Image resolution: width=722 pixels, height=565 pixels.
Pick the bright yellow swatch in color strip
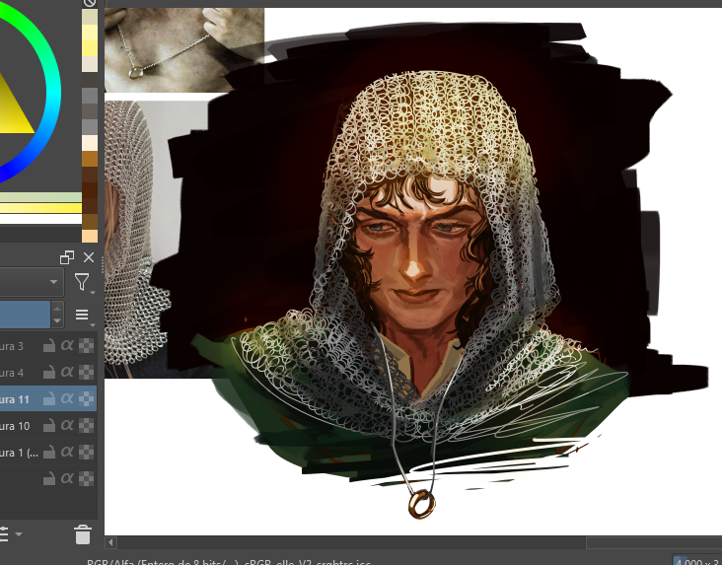click(x=90, y=48)
